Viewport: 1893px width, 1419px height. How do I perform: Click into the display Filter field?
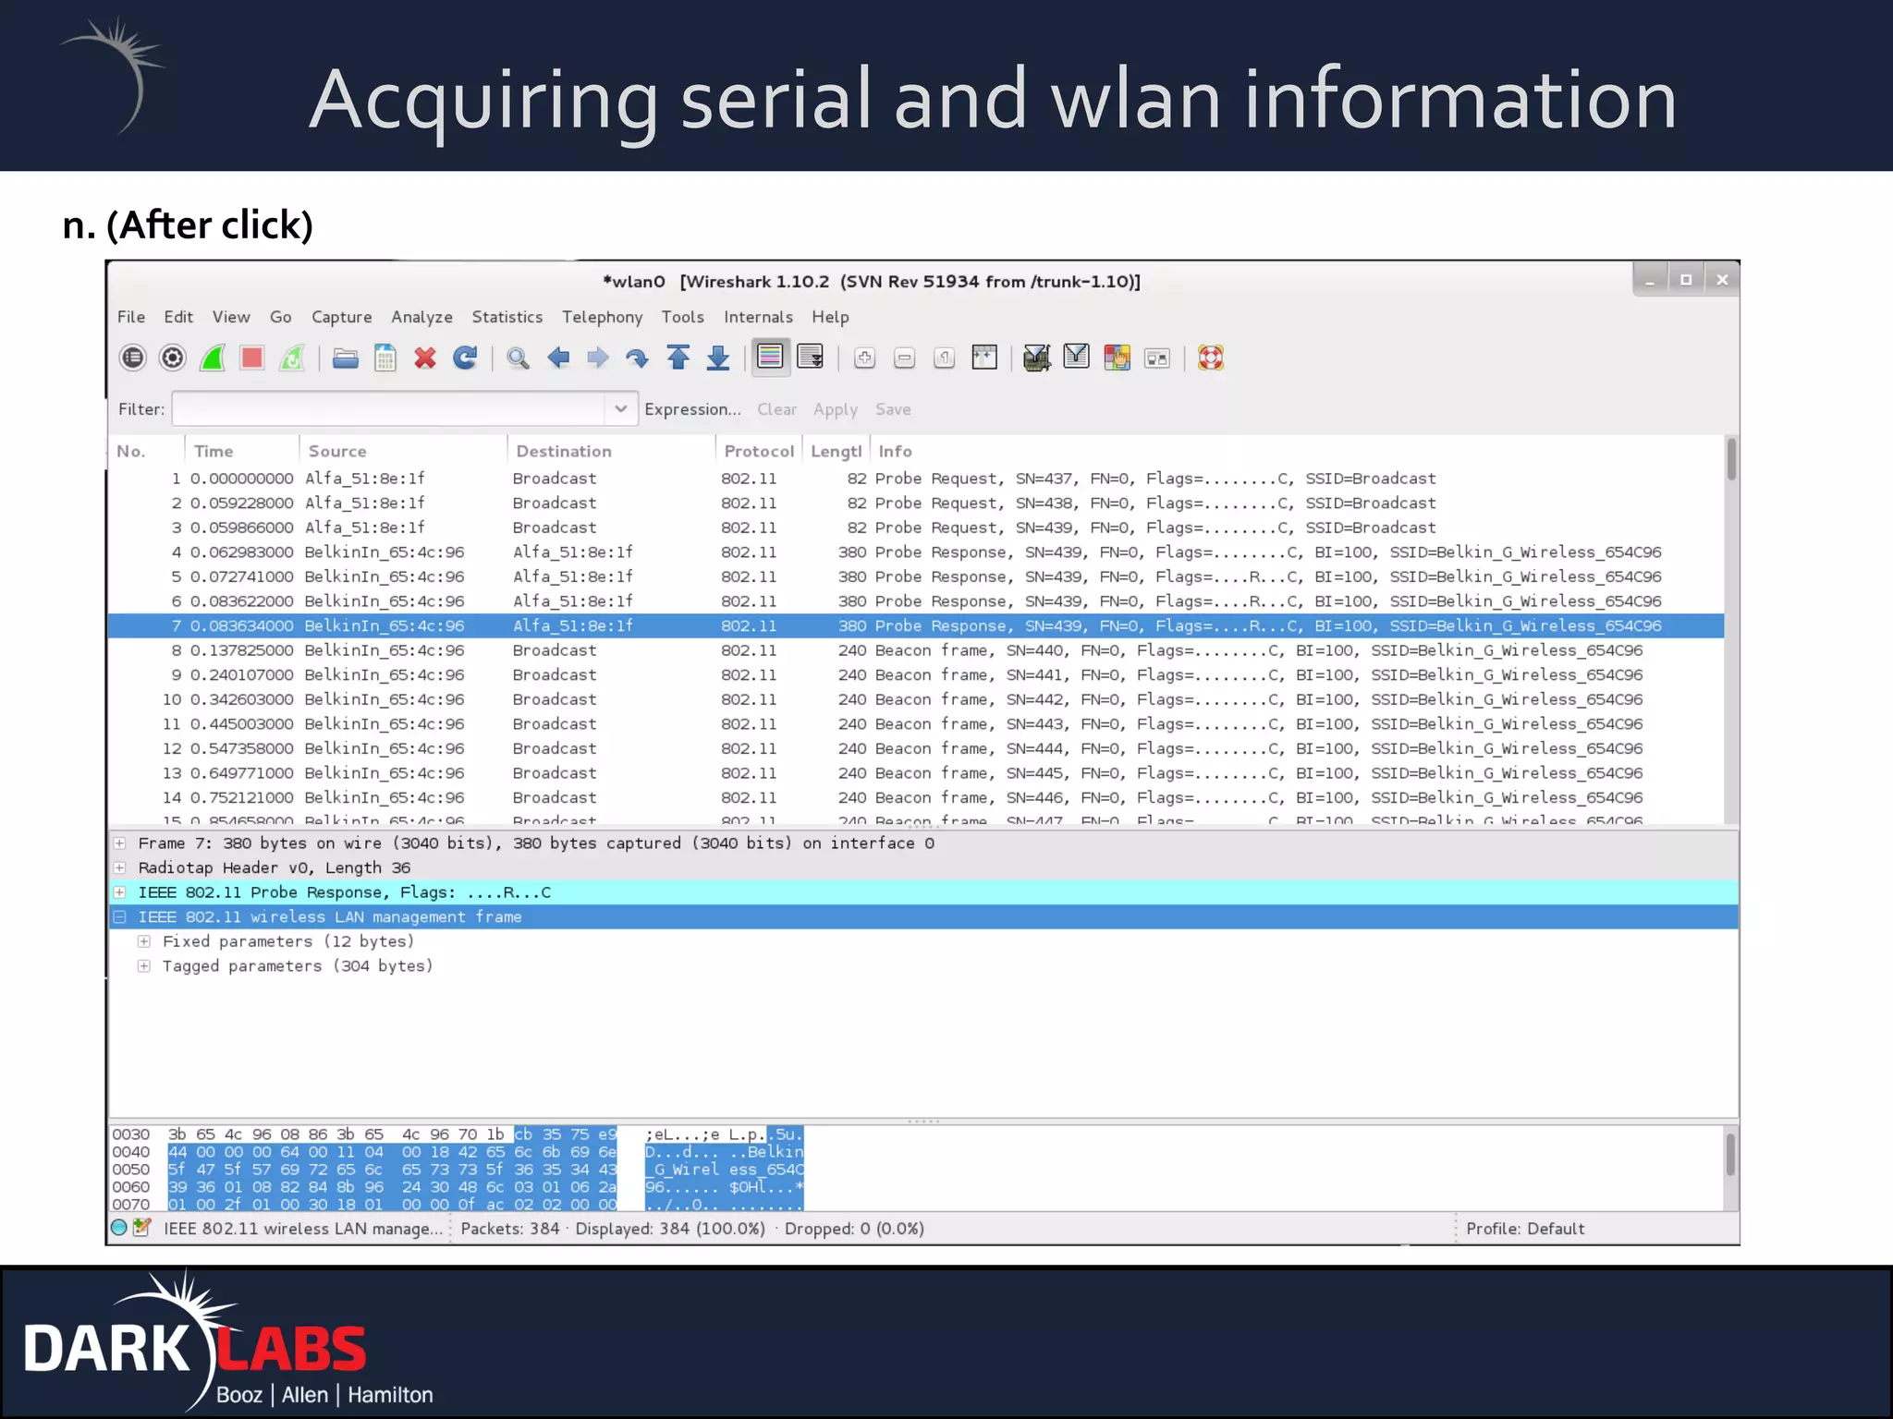(x=388, y=408)
